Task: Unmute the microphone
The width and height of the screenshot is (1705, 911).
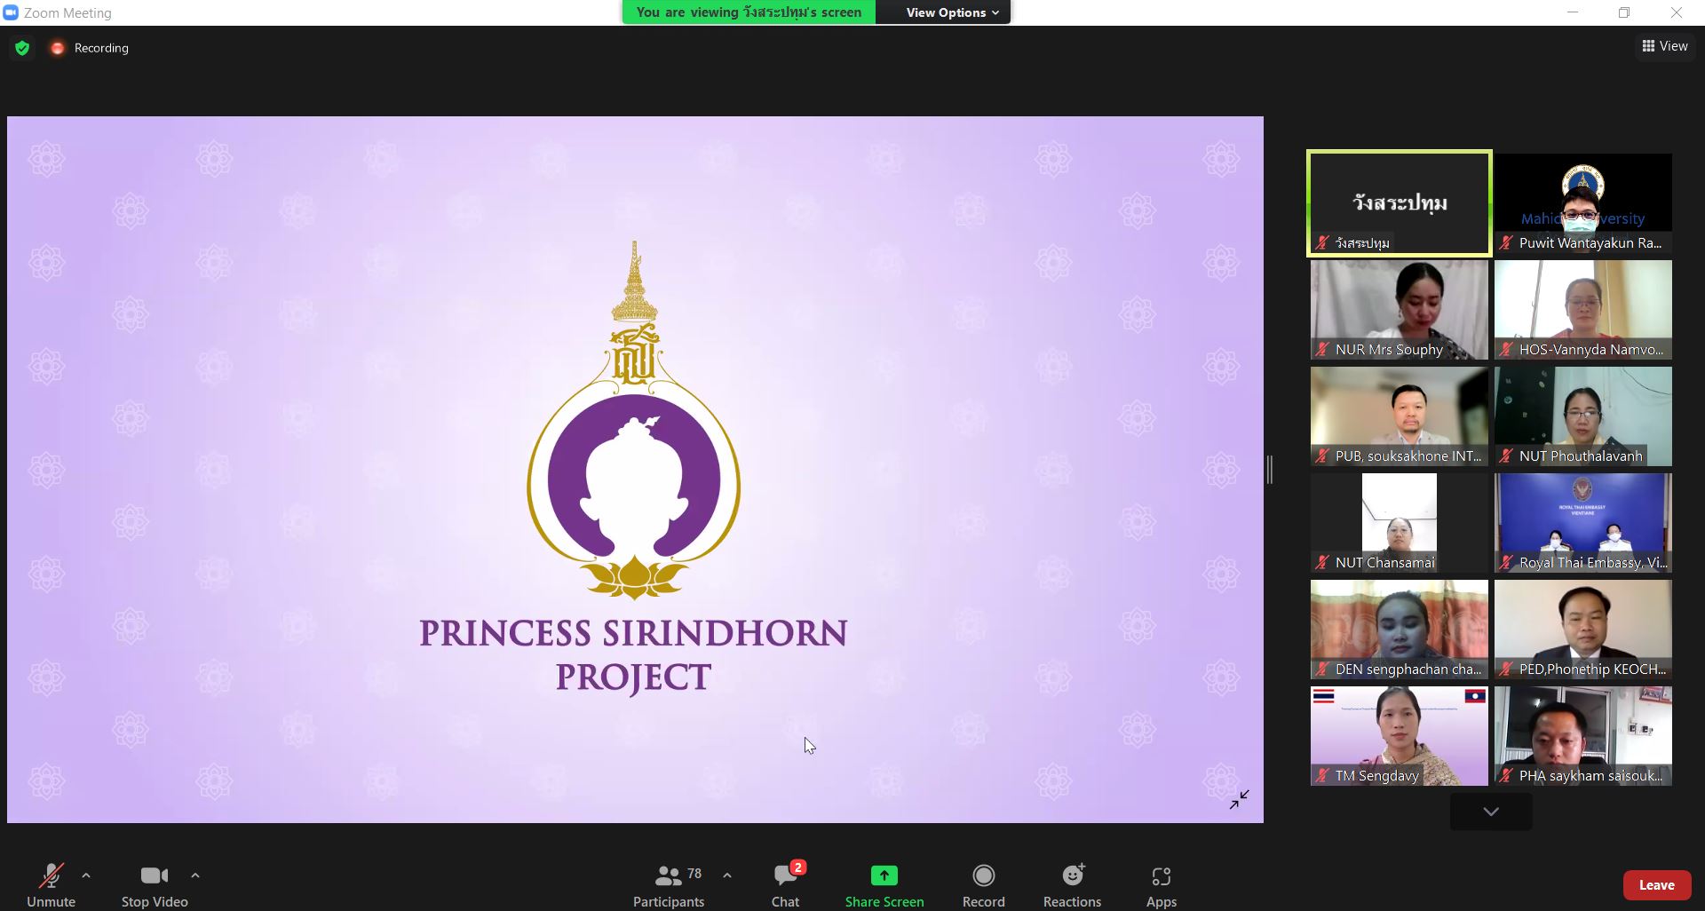Action: 51,884
